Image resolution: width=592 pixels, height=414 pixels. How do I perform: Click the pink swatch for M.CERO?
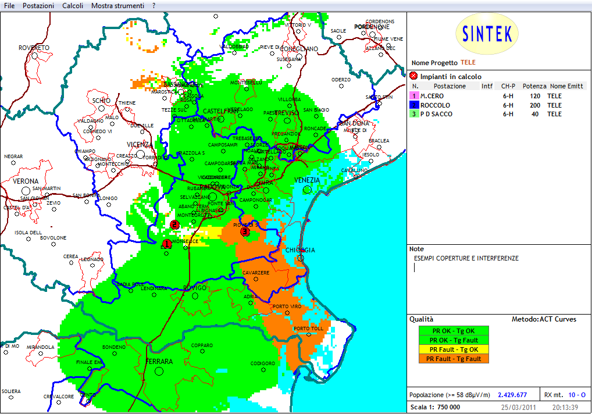(x=414, y=96)
